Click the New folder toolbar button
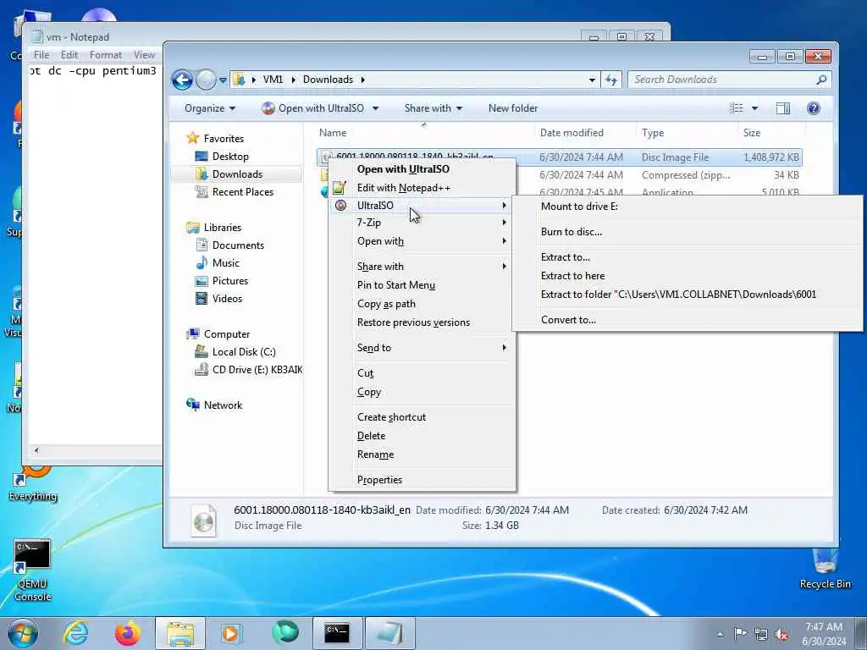This screenshot has width=867, height=650. point(512,108)
